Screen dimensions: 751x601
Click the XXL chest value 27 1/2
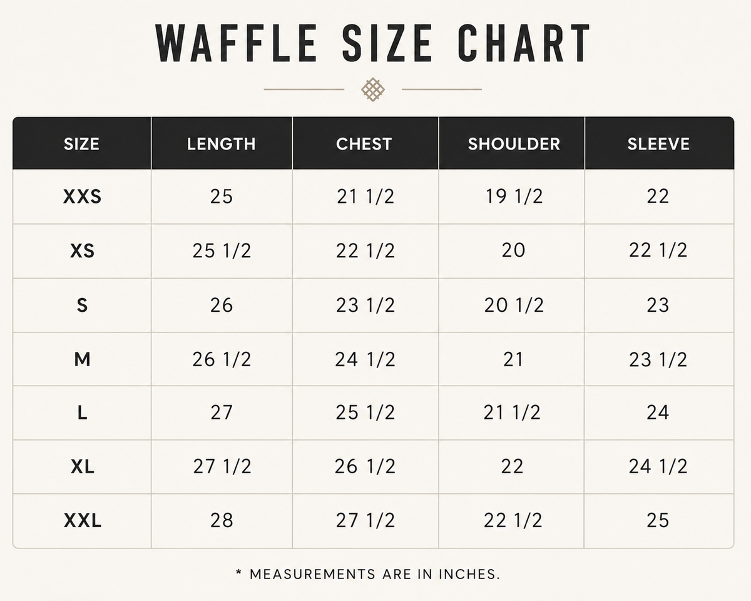tap(365, 520)
